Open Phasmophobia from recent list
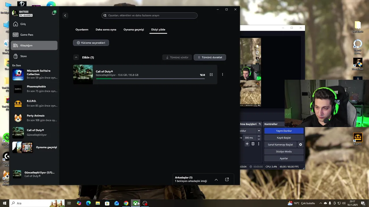 pos(35,89)
